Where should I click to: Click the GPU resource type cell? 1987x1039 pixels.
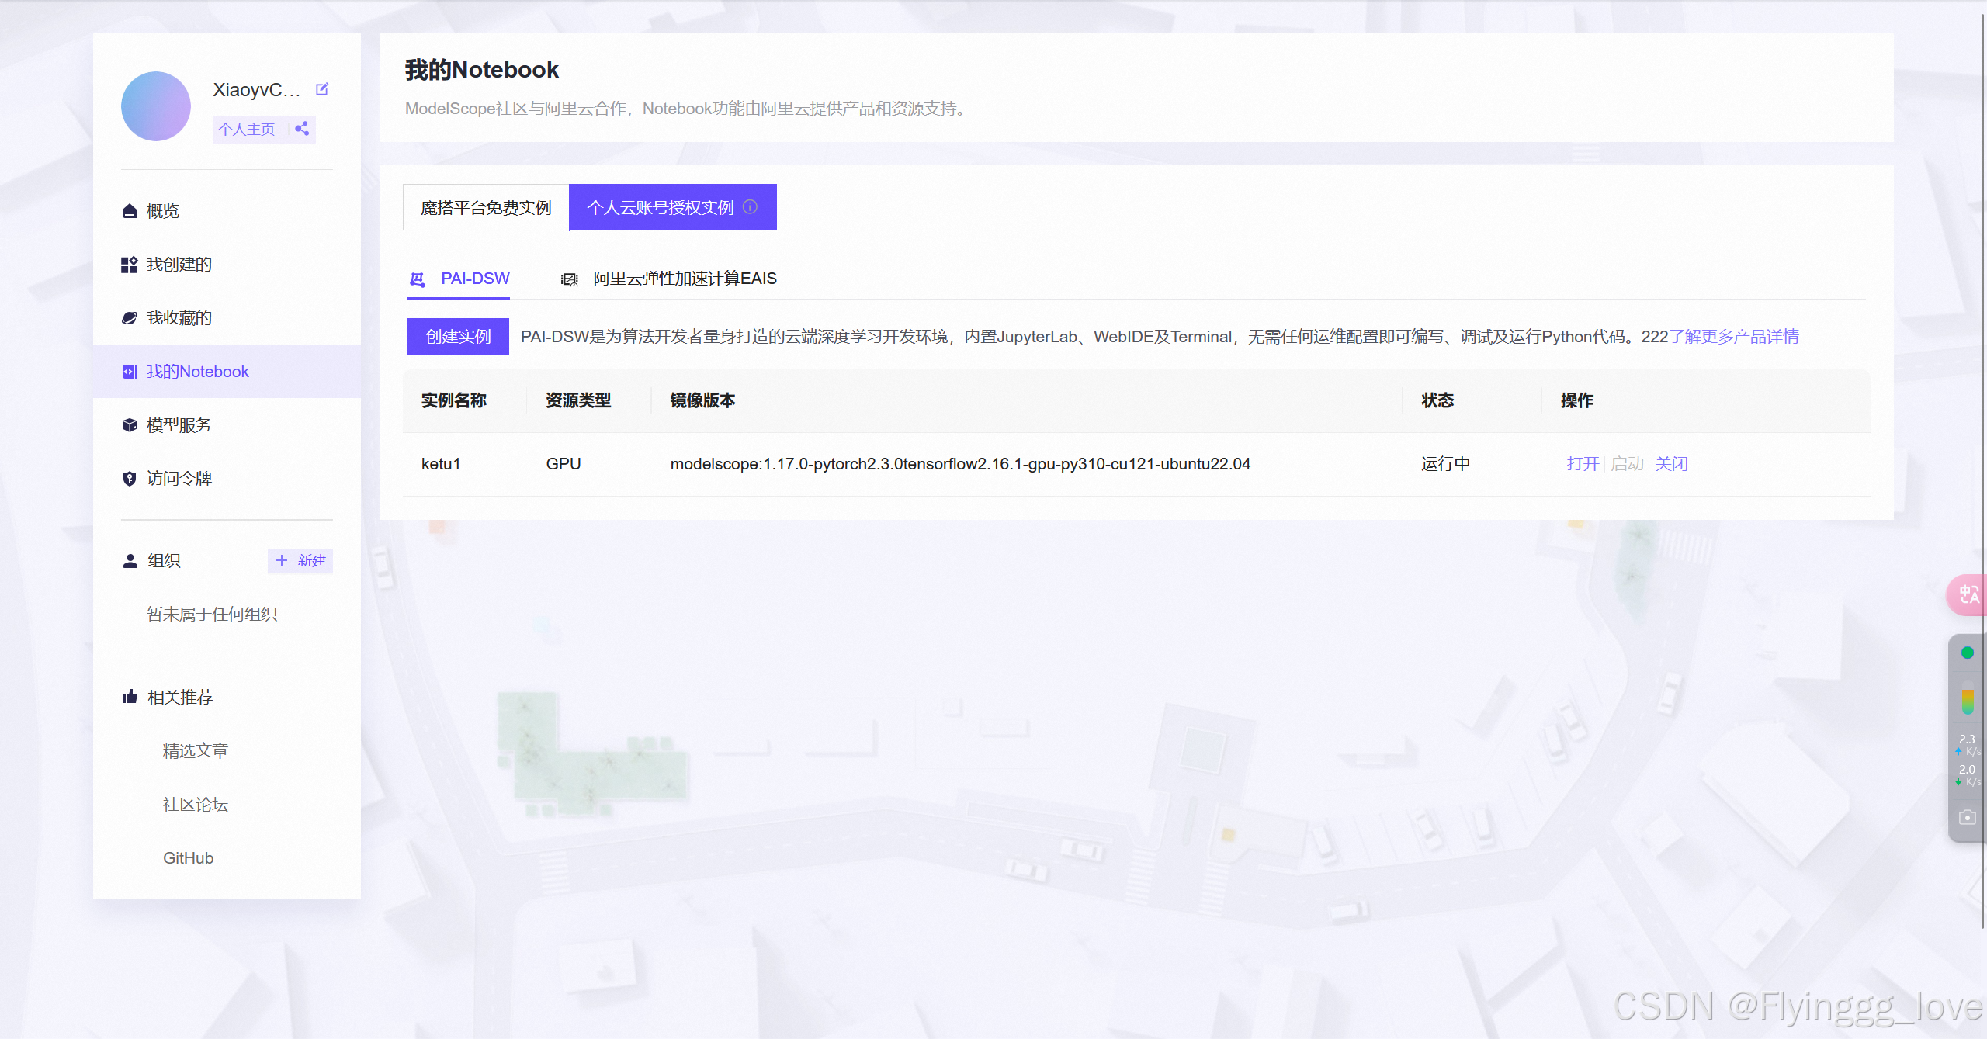[x=564, y=464]
